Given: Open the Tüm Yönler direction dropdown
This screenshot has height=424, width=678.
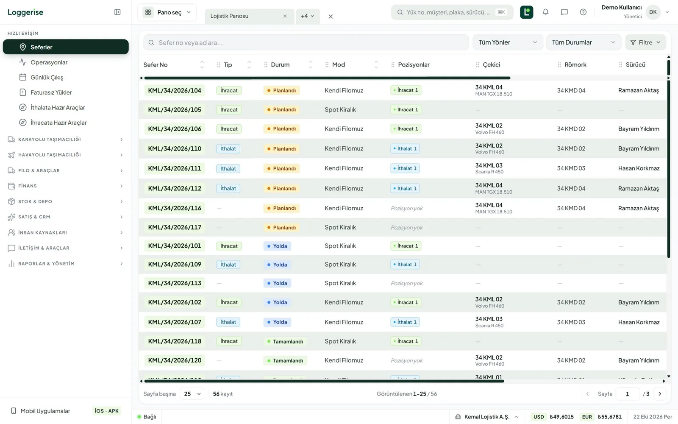Looking at the screenshot, I should (x=508, y=42).
